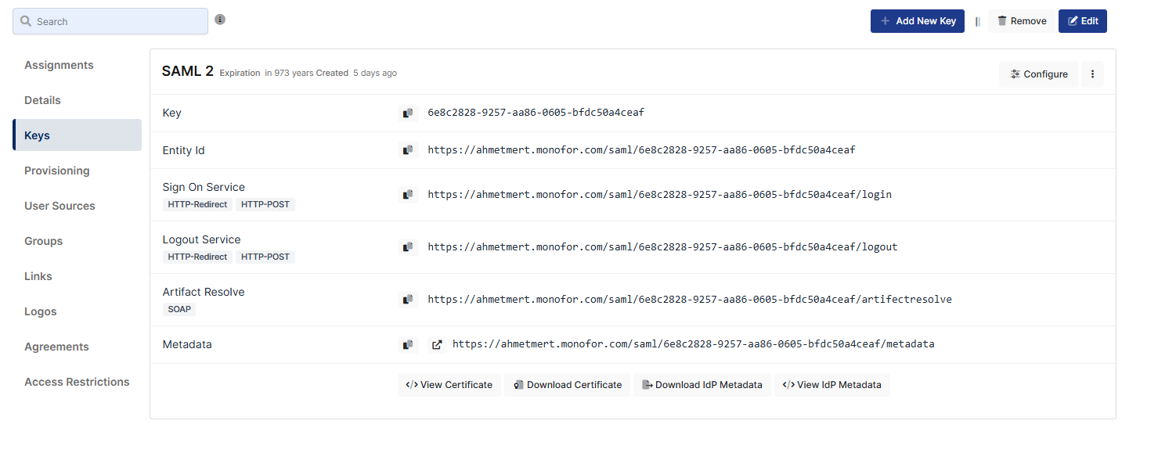1158x453 pixels.
Task: Click the Sign On Service label
Action: (204, 187)
